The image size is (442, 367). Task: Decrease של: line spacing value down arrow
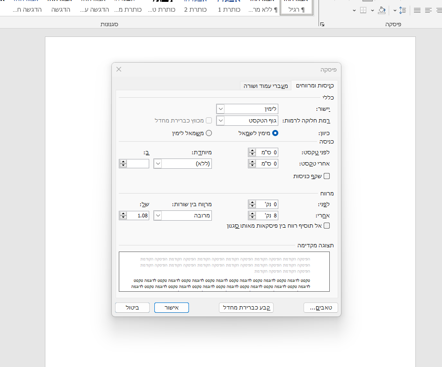pyautogui.click(x=123, y=217)
